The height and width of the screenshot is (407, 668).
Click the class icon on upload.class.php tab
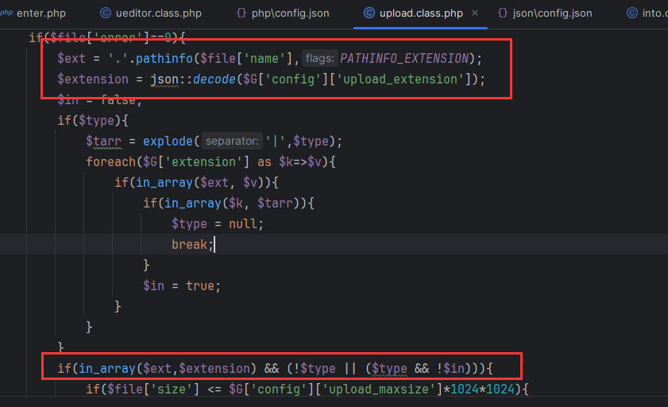point(369,14)
